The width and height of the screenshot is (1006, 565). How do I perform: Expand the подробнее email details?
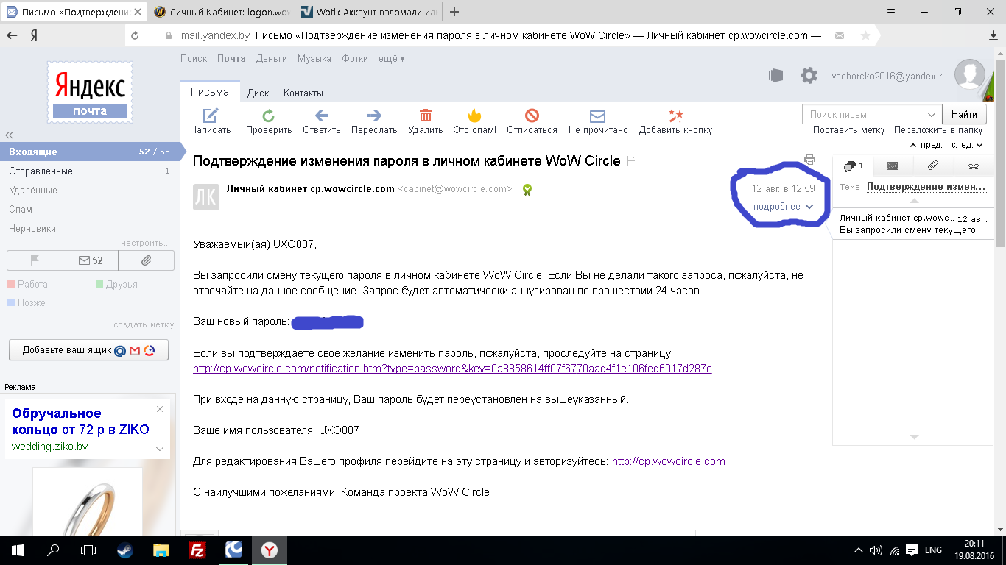(783, 207)
